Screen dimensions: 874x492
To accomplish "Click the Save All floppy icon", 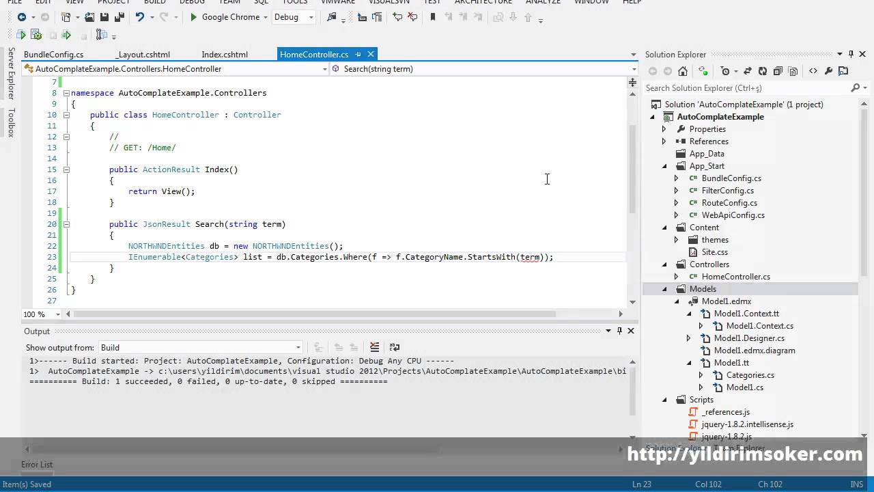I will (x=119, y=17).
